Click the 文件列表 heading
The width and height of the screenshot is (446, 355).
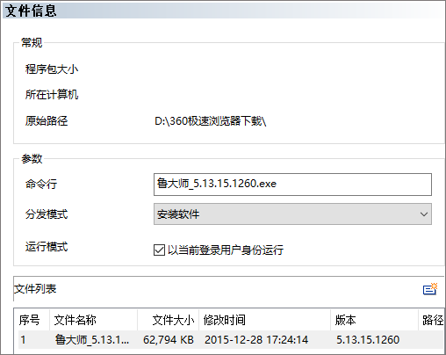[35, 289]
